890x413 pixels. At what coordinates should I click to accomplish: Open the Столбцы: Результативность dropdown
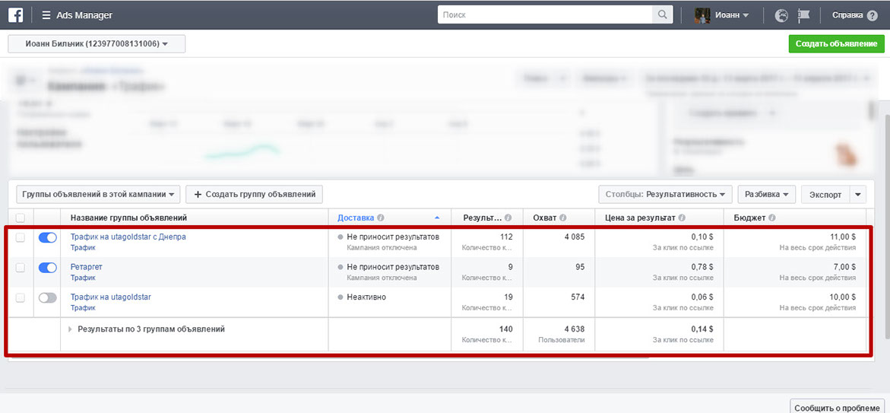[x=665, y=194]
